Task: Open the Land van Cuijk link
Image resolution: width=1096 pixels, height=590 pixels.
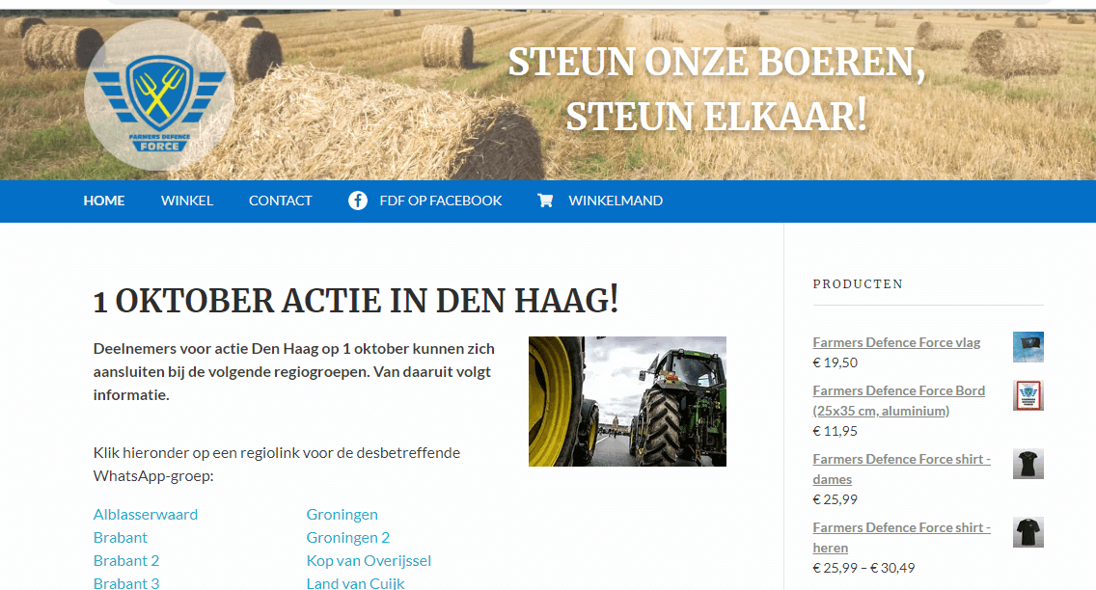Action: 356,583
